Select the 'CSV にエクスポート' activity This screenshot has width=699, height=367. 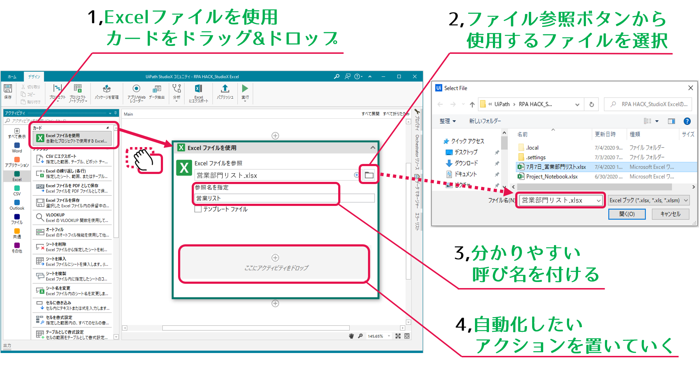pyautogui.click(x=72, y=159)
